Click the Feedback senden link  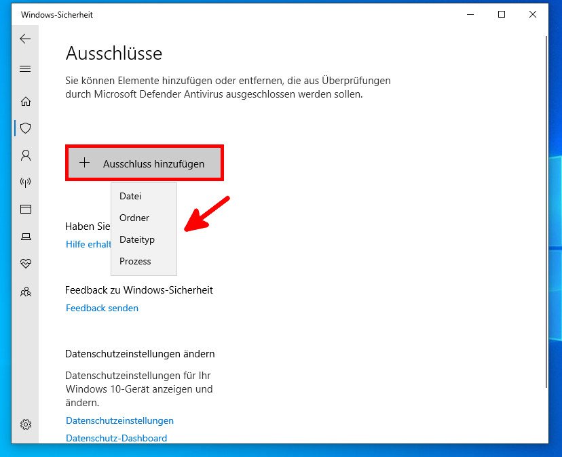tap(102, 308)
